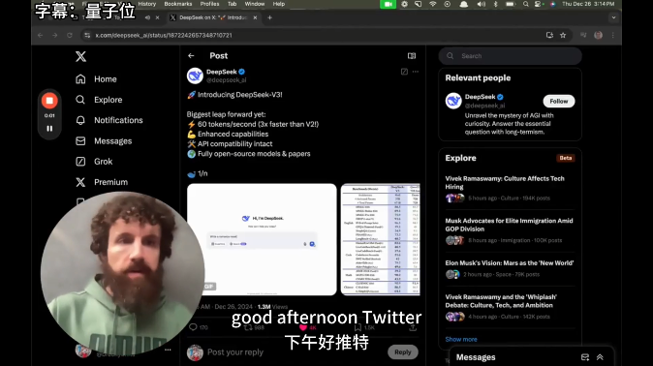Compose new message in Messages drawer
The width and height of the screenshot is (653, 366).
tap(585, 357)
